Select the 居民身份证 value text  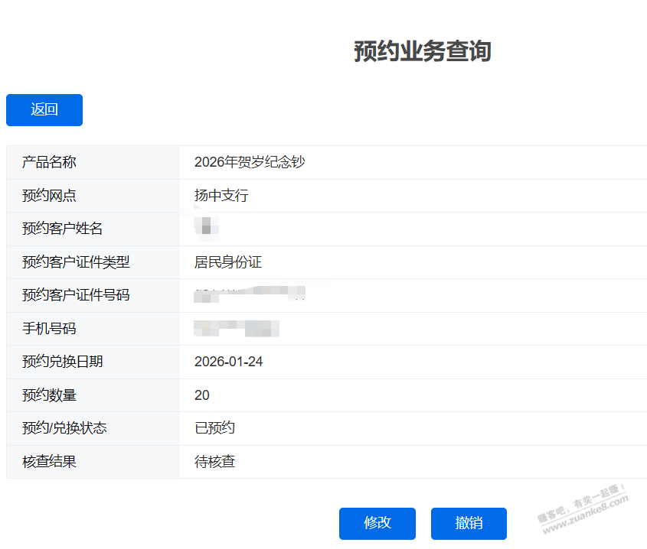228,262
